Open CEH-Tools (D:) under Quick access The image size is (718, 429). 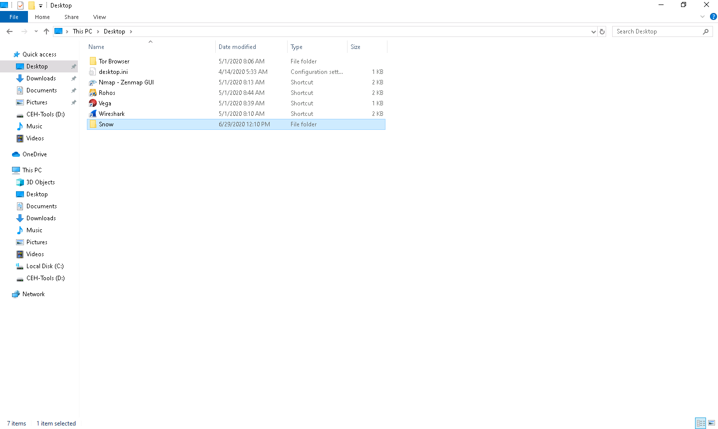point(45,114)
